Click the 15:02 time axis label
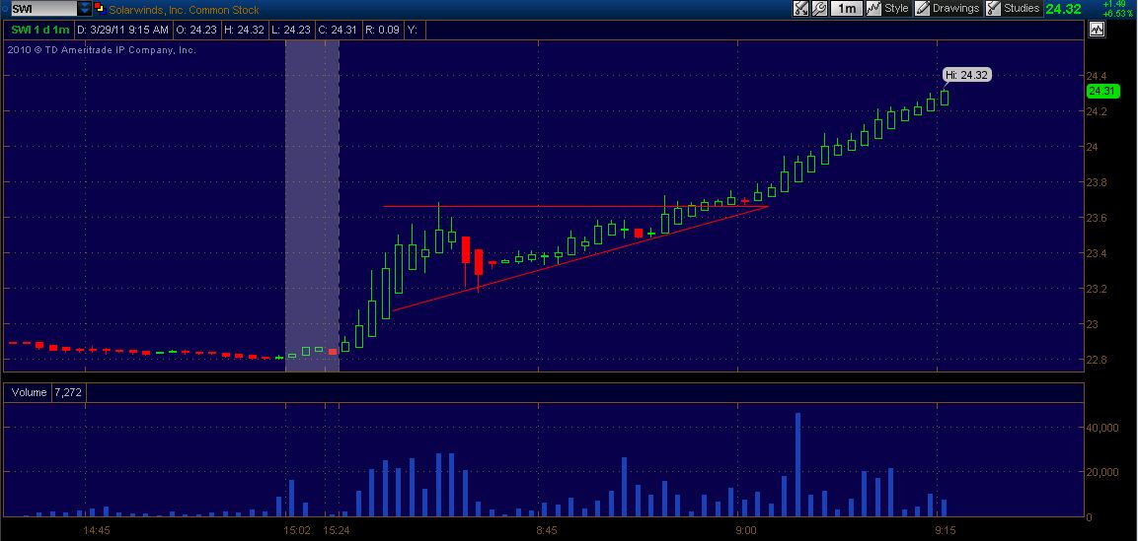The image size is (1138, 541). click(297, 530)
